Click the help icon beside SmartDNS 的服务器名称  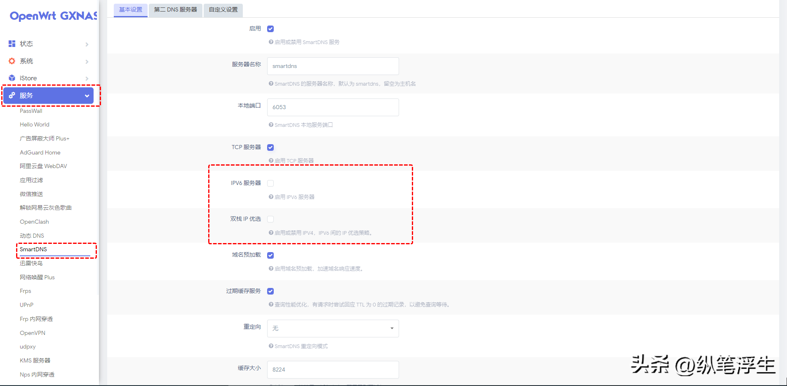(x=271, y=84)
